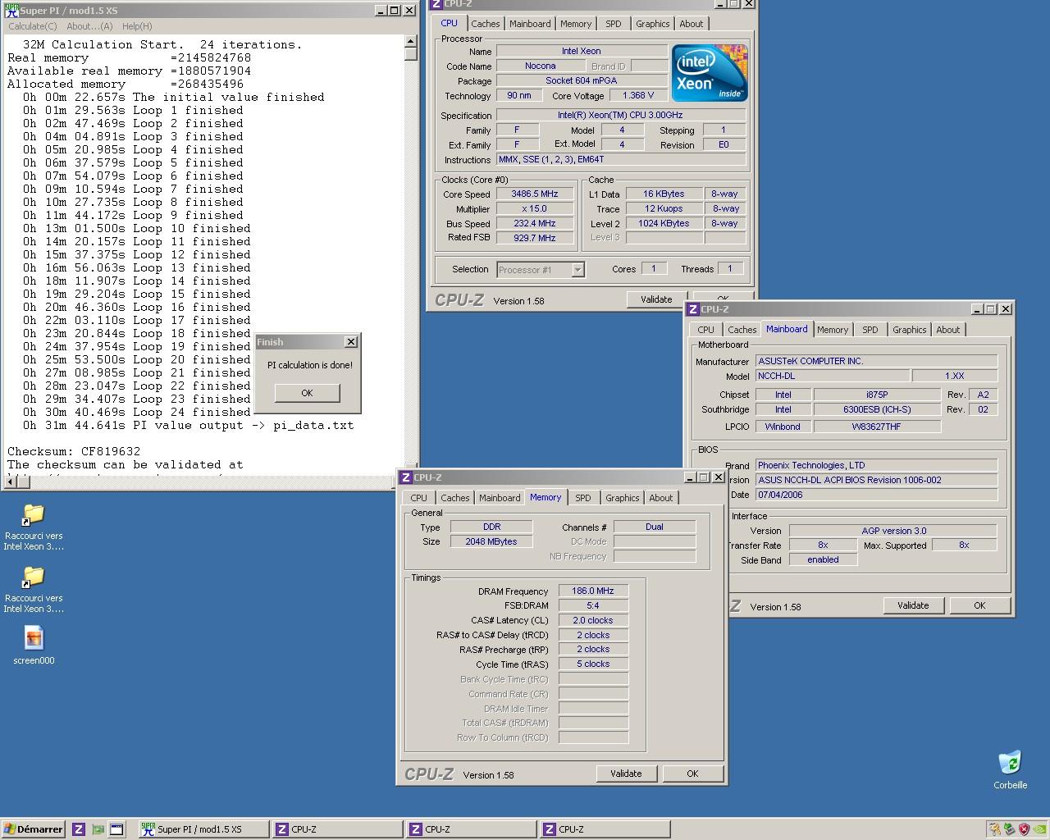Select CPU tab in the Mainboard window

[705, 330]
